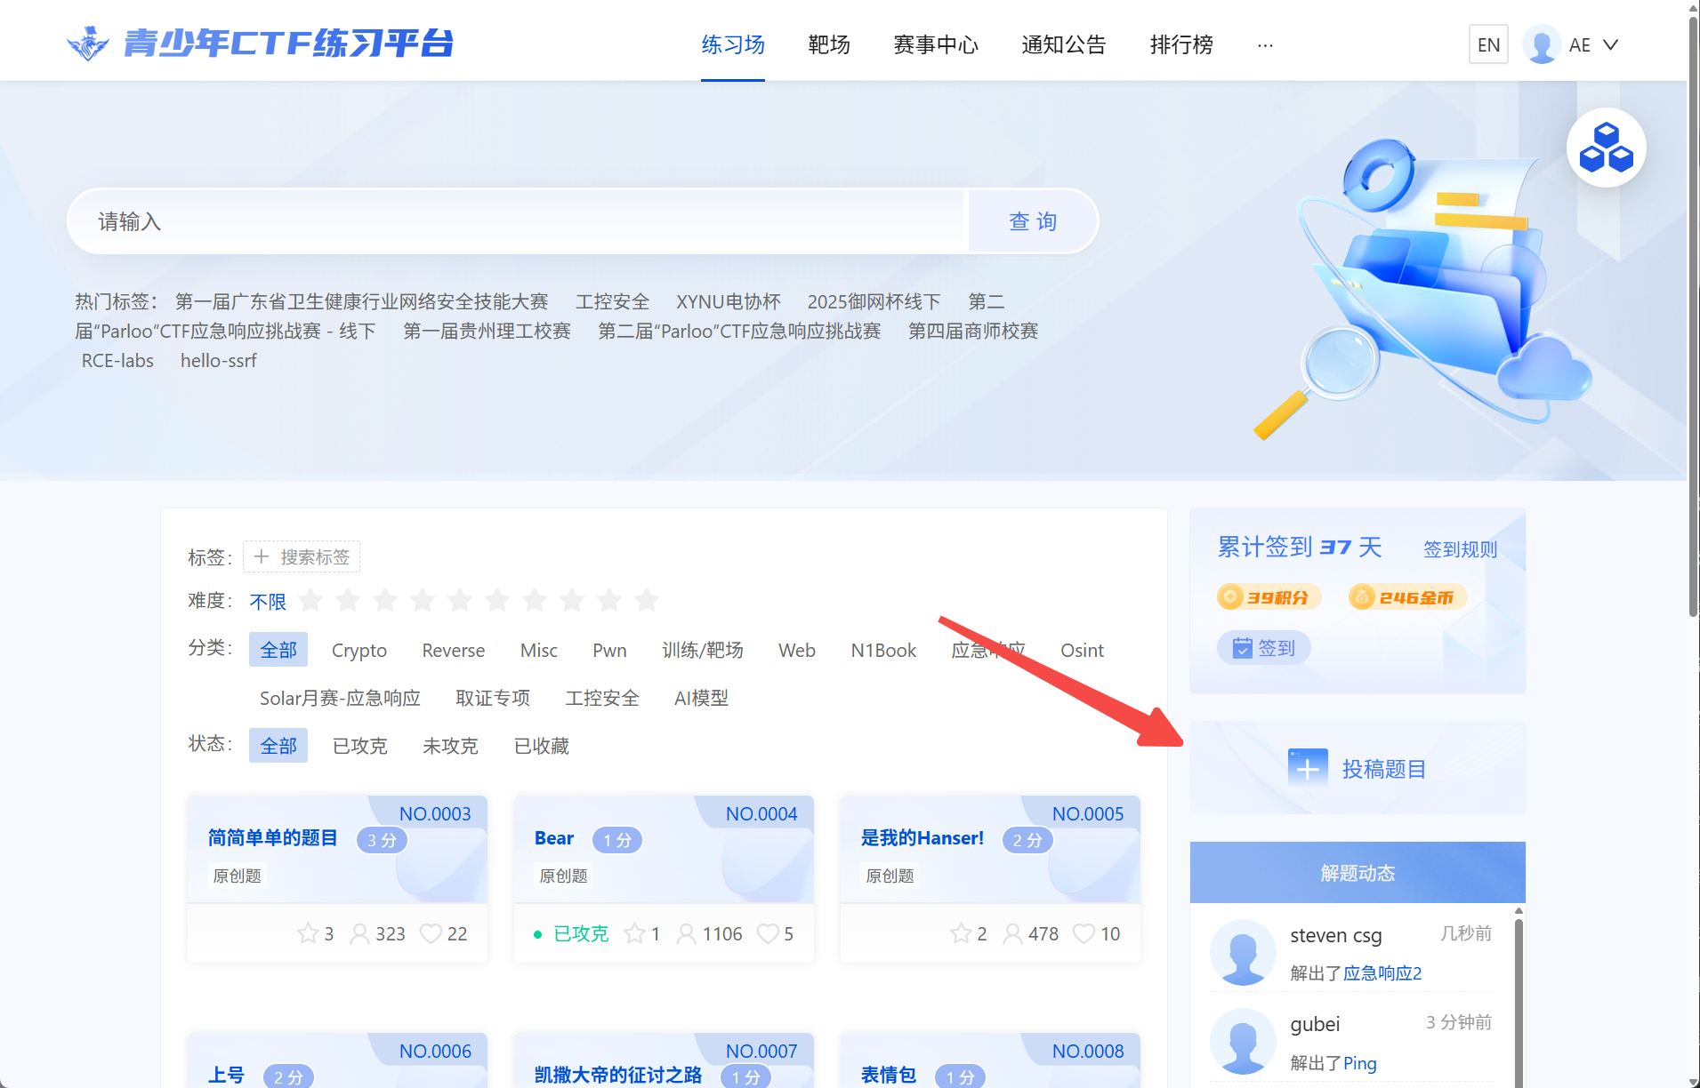The height and width of the screenshot is (1088, 1700).
Task: Expand the AE user account dropdown
Action: click(1610, 44)
